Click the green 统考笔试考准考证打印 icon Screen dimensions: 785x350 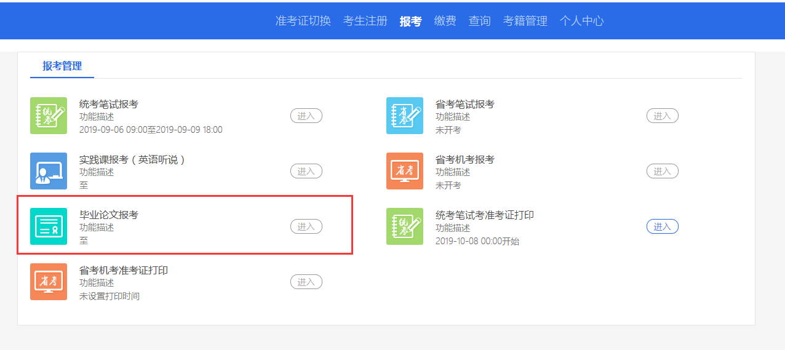click(x=405, y=226)
